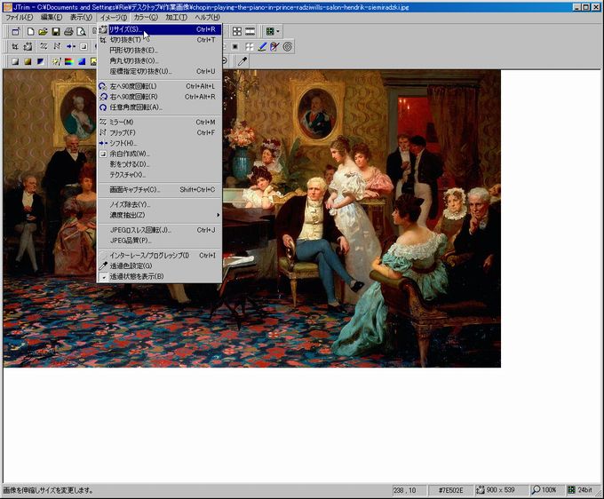This screenshot has height=499, width=604.
Task: Choose リサイズ(S) from the menu
Action: (x=160, y=29)
